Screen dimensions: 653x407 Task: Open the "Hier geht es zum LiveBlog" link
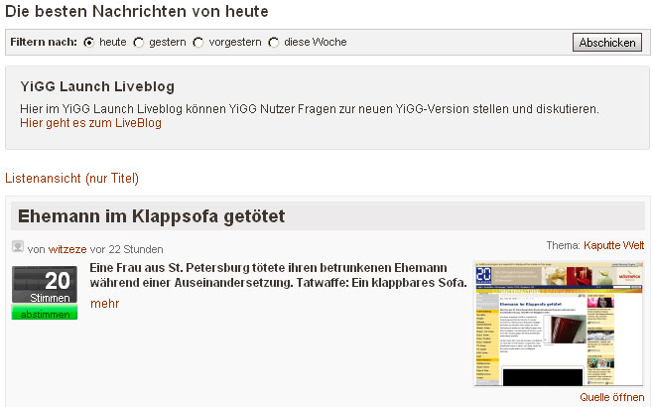click(90, 123)
